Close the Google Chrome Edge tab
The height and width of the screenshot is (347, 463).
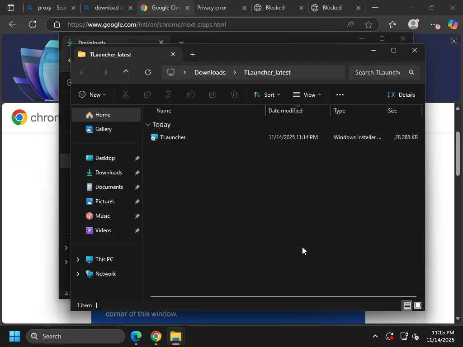tap(187, 8)
